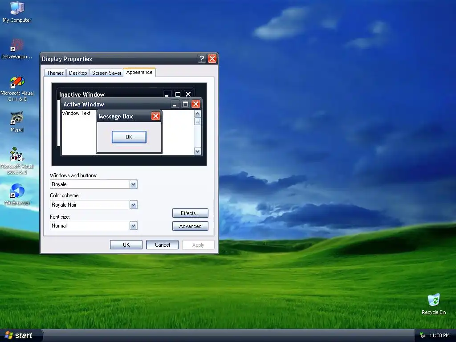Select the Appearance tab
This screenshot has width=456, height=342.
tap(139, 73)
